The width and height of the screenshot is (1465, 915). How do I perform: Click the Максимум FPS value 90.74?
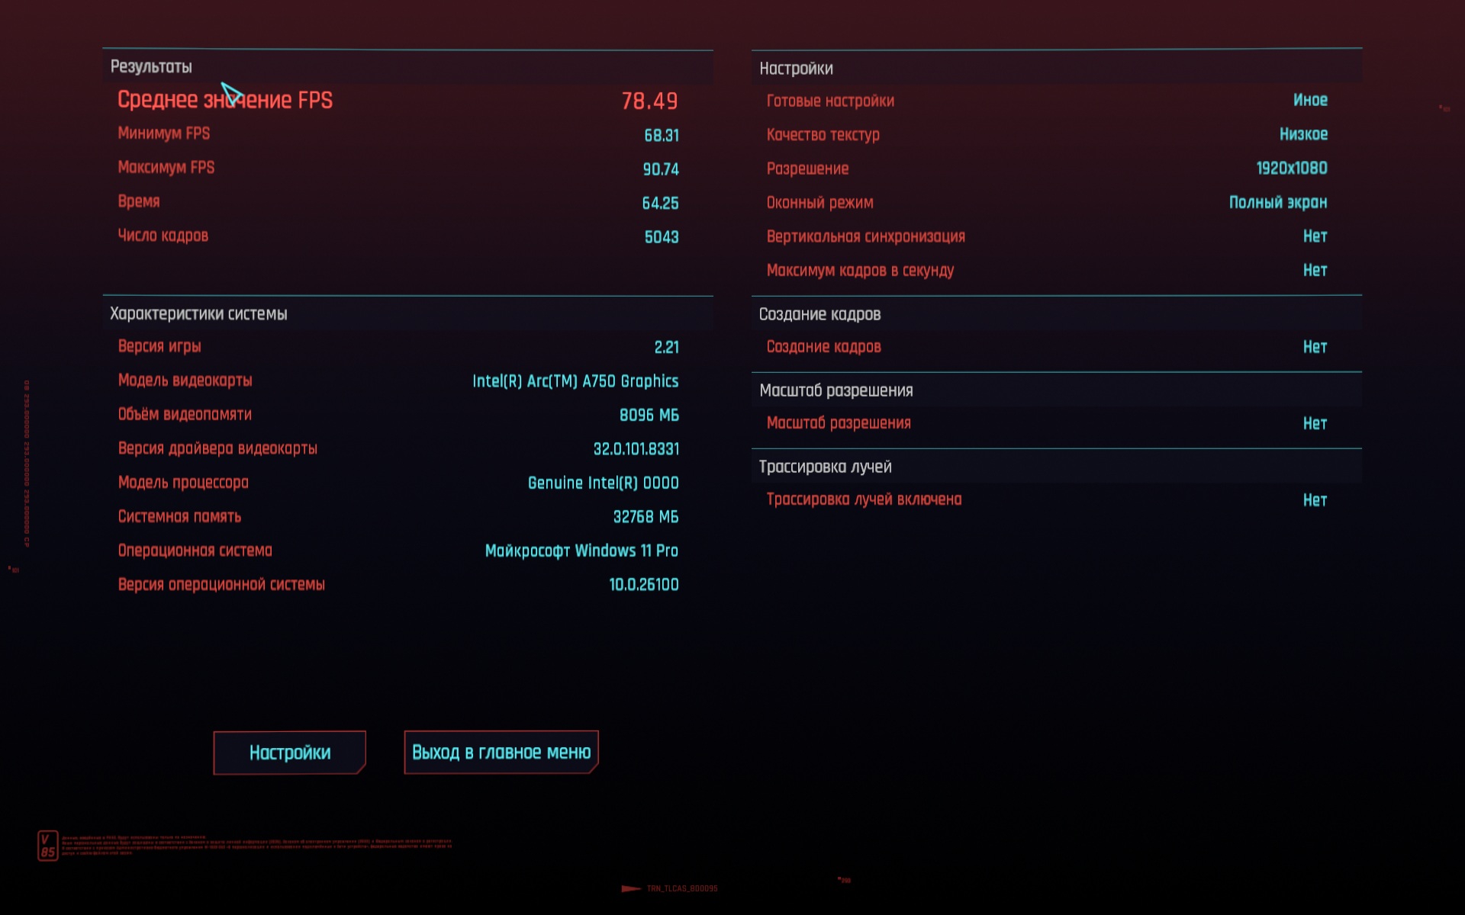(660, 169)
